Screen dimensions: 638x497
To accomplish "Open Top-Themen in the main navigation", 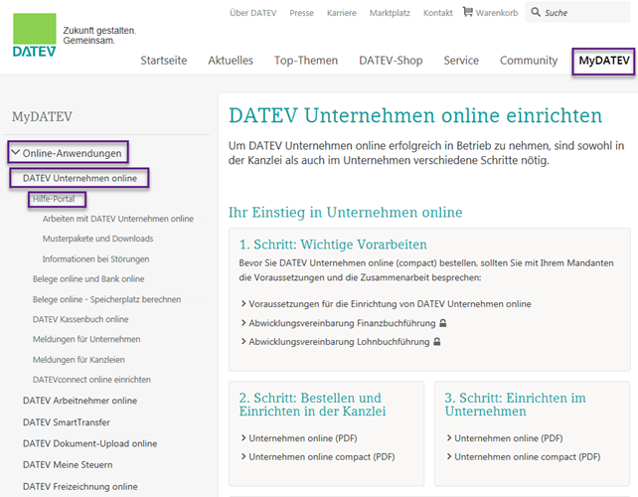I will (x=306, y=61).
